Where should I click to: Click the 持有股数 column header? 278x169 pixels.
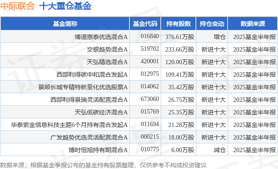[179, 24]
